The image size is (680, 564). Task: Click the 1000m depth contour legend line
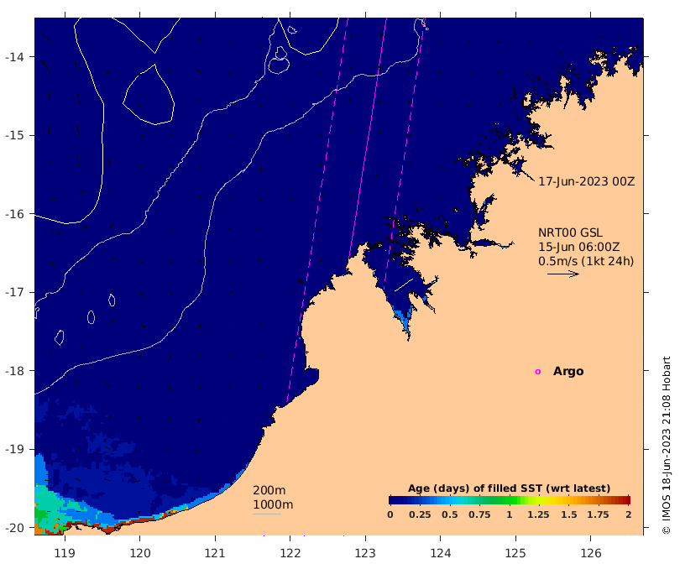pos(267,514)
